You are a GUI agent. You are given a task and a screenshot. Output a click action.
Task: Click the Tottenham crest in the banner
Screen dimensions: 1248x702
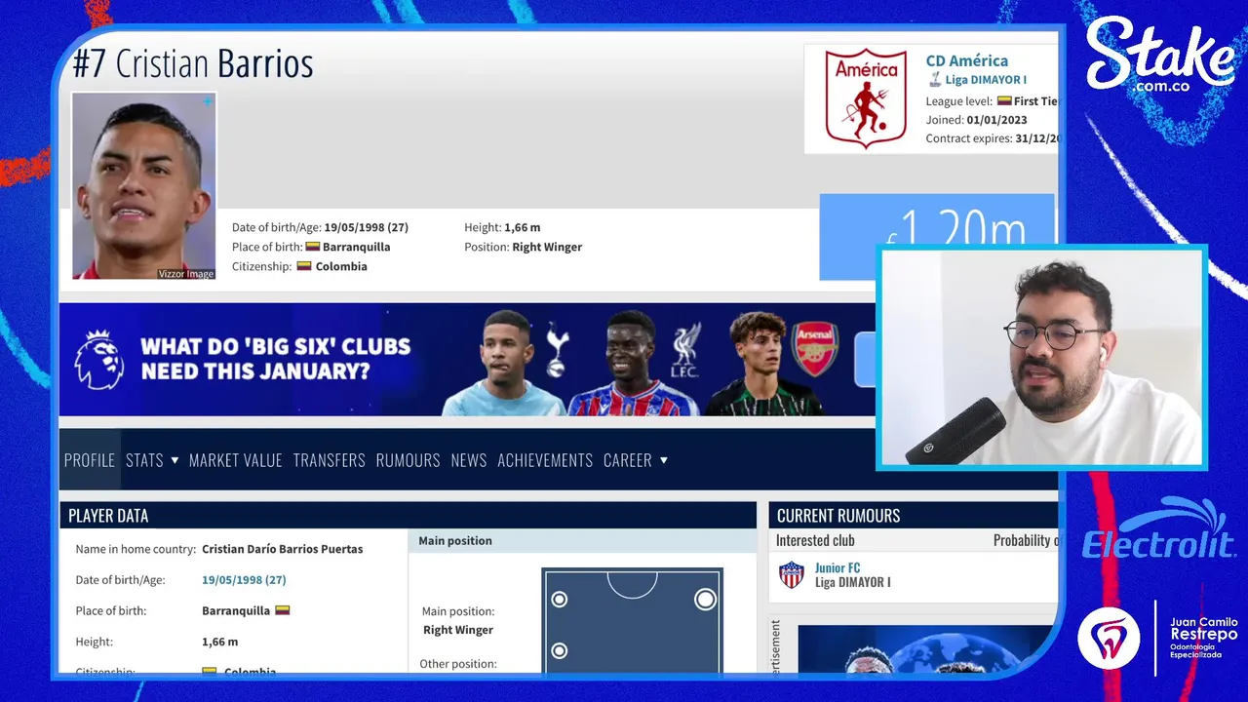(x=556, y=352)
